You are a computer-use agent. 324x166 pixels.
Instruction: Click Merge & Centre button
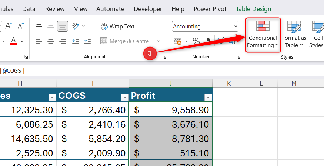coord(124,41)
